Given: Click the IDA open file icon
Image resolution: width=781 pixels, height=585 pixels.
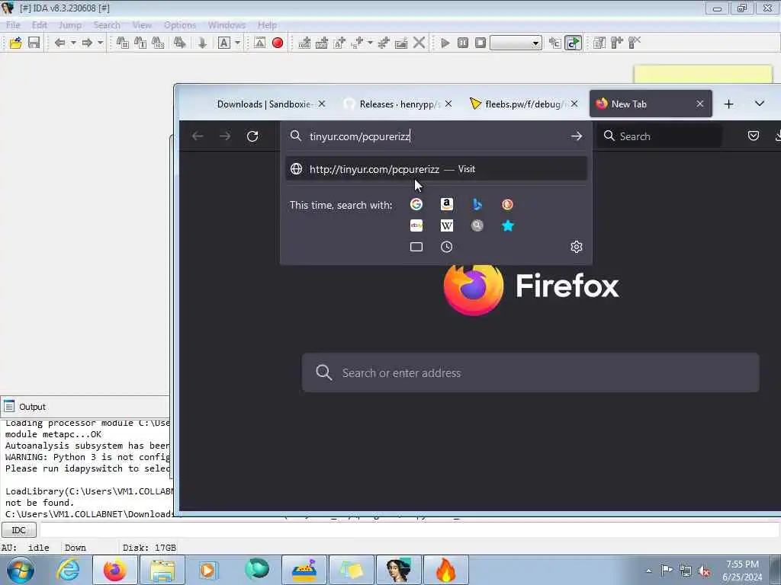Looking at the screenshot, I should point(15,43).
